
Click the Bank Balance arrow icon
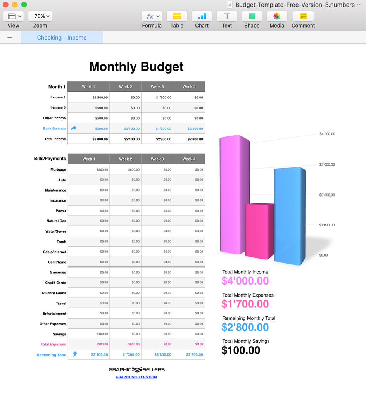click(74, 128)
